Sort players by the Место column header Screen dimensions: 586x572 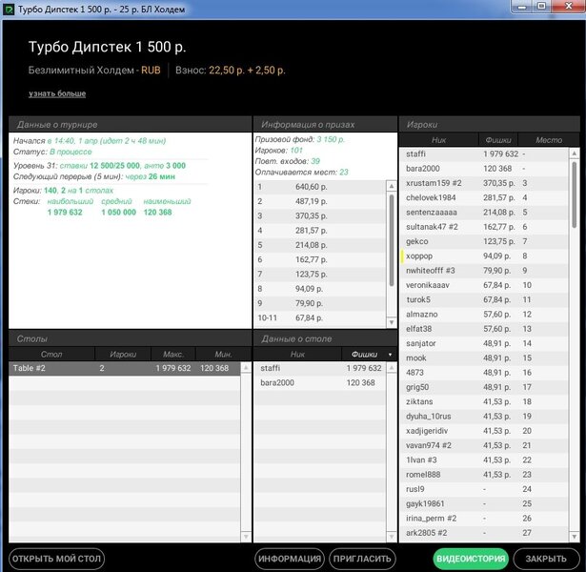click(549, 139)
